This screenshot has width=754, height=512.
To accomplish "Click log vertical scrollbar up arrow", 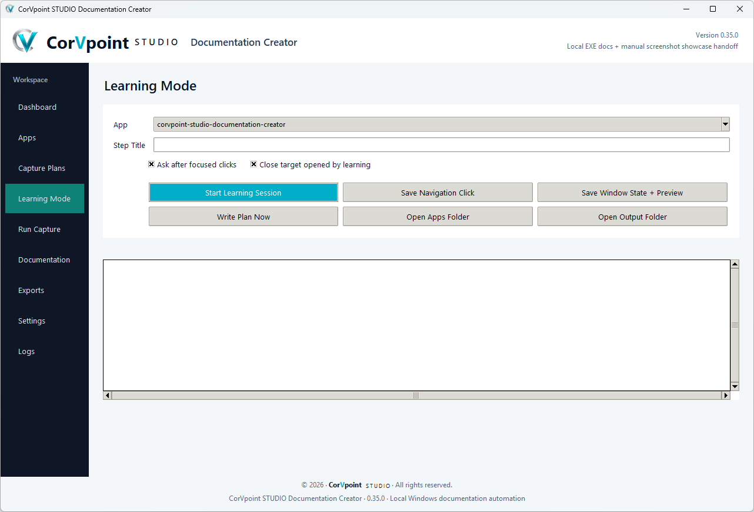I will click(x=735, y=264).
